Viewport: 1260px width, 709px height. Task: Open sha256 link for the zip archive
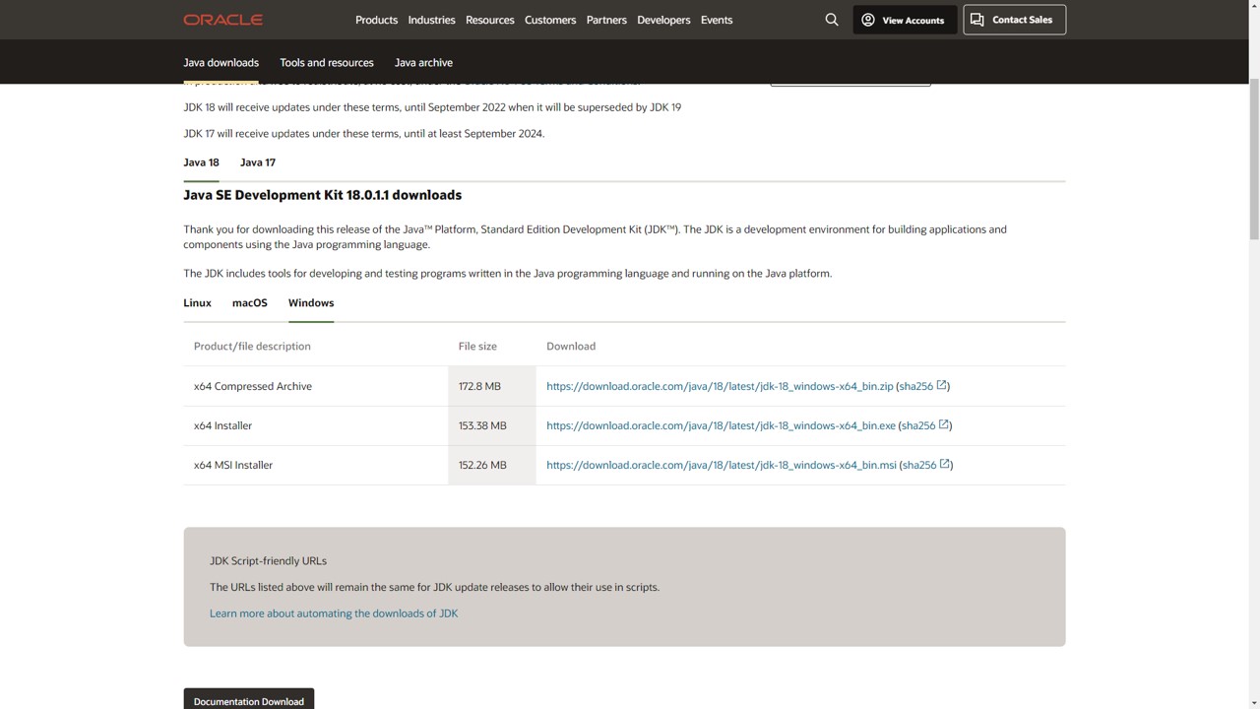pos(915,386)
